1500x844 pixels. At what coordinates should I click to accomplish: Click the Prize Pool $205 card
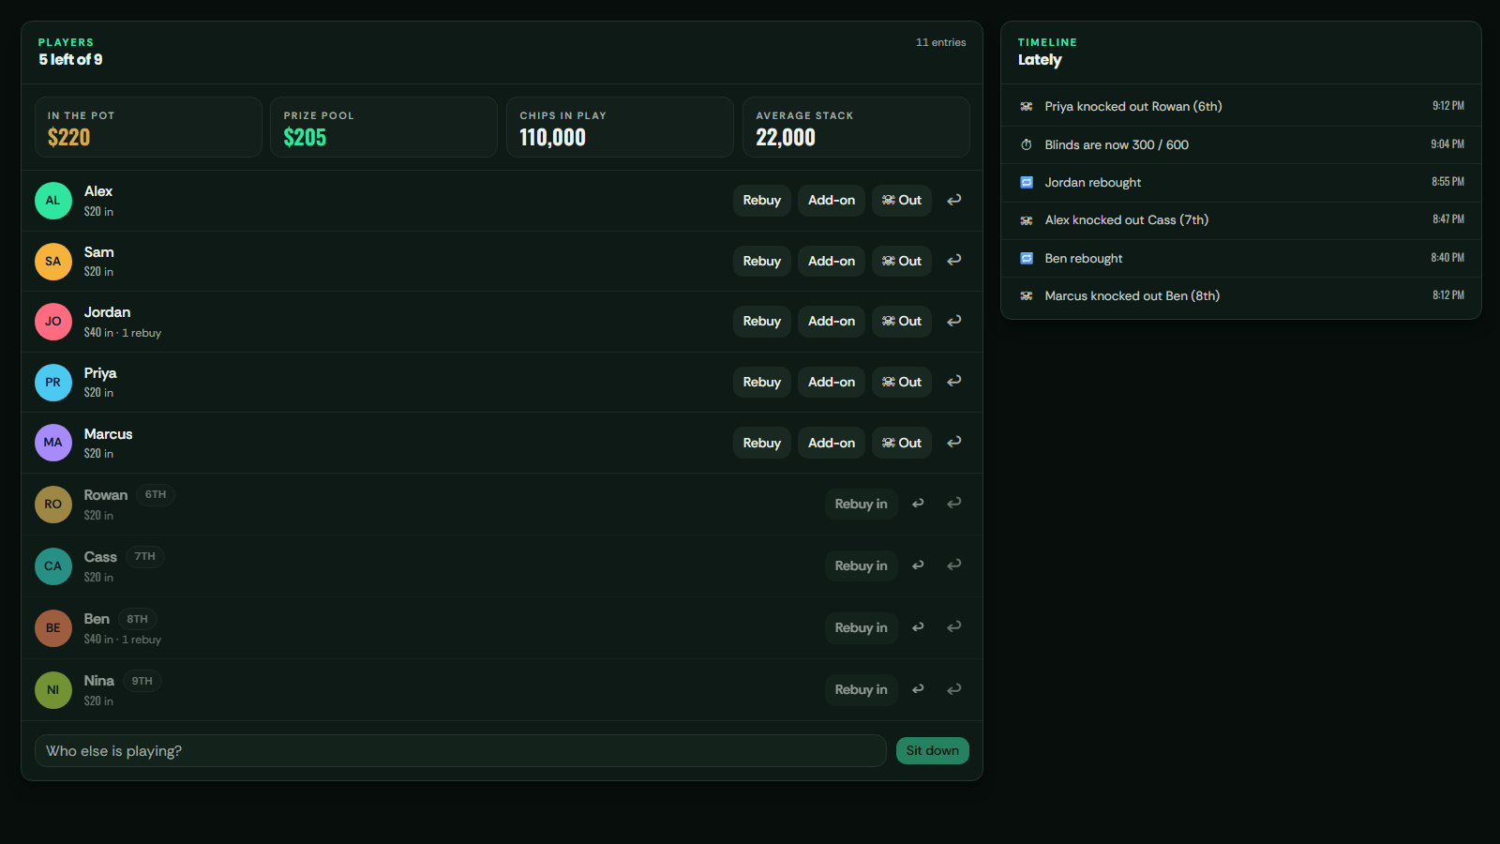click(x=384, y=127)
